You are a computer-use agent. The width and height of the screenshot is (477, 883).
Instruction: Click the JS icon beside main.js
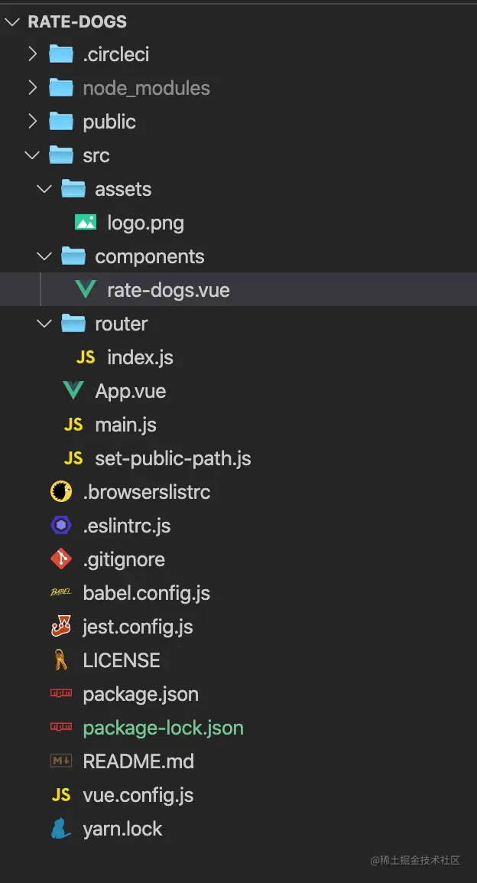73,425
